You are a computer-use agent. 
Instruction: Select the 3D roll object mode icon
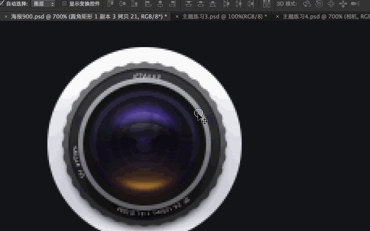point(319,4)
